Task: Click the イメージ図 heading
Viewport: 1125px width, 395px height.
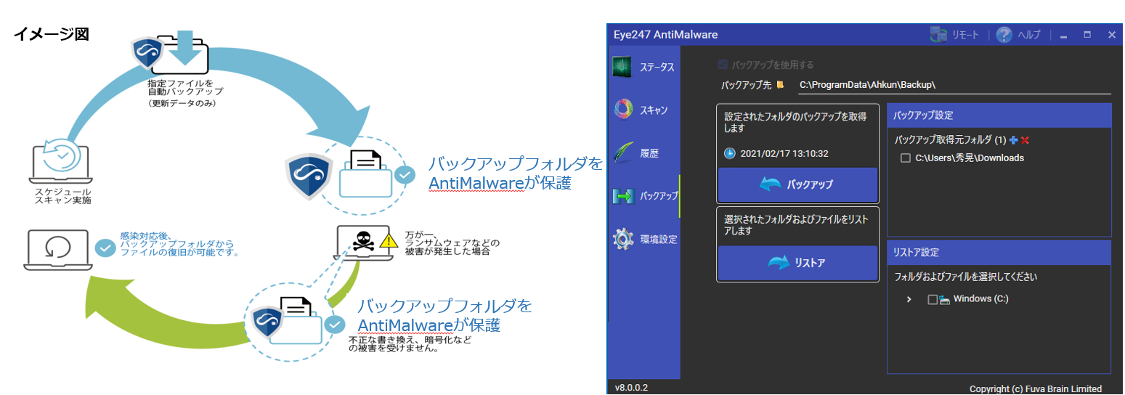Action: (51, 34)
